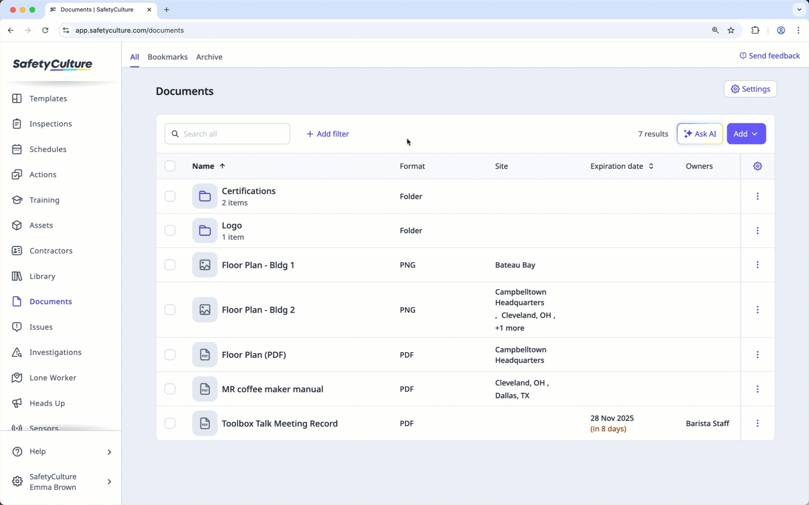Go to Schedules in the sidebar

click(x=48, y=150)
